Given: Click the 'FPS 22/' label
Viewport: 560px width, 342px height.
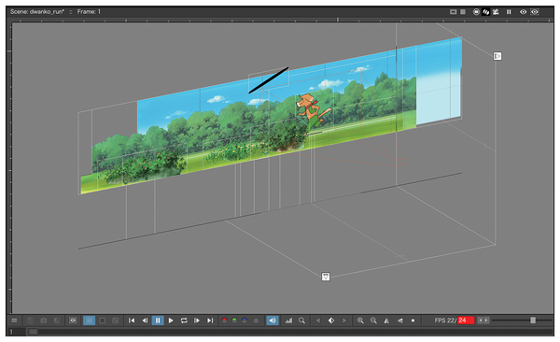Looking at the screenshot, I should 445,321.
